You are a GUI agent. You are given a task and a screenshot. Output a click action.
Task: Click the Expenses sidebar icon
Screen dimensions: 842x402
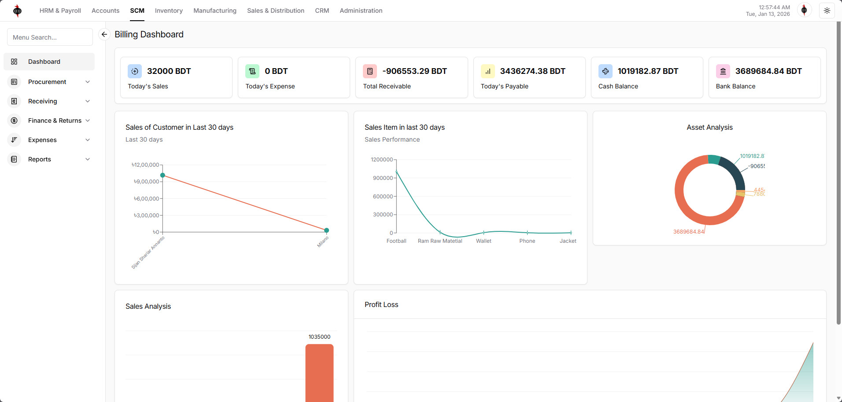(14, 140)
